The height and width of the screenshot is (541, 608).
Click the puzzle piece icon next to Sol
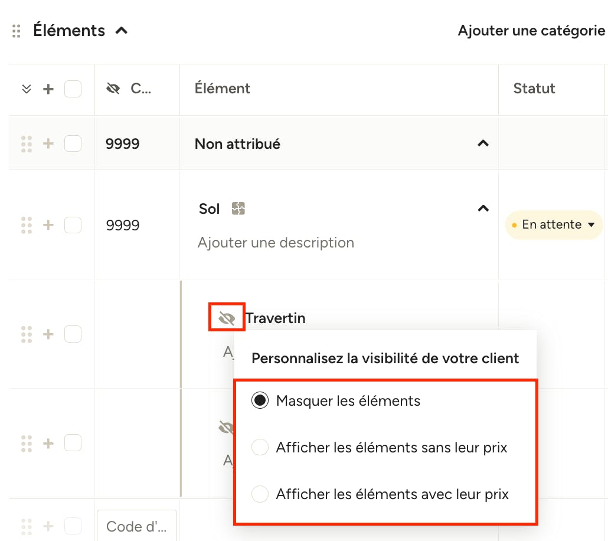238,208
